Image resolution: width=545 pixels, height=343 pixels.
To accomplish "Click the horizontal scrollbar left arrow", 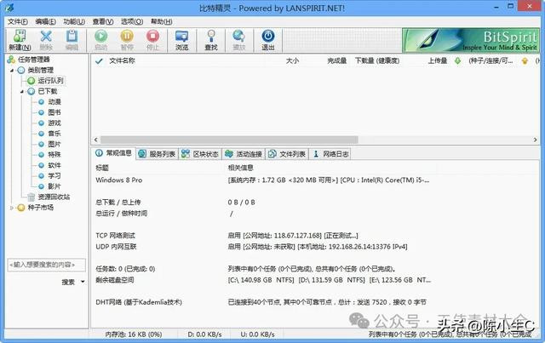I will click(96, 140).
